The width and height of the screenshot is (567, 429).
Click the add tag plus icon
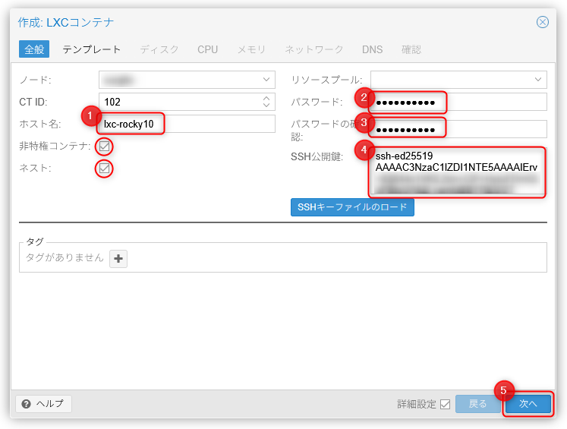pos(118,259)
